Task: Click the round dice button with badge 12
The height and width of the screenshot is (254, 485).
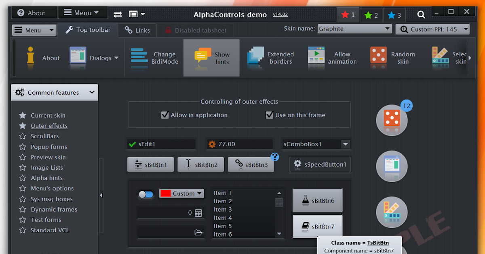Action: (392, 120)
